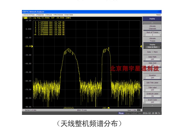Image resolution: width=187 pixels, height=136 pixels.
Task: Click marker 7 row 1.5750000 GHz -23.166 dB
Action: tap(50, 33)
